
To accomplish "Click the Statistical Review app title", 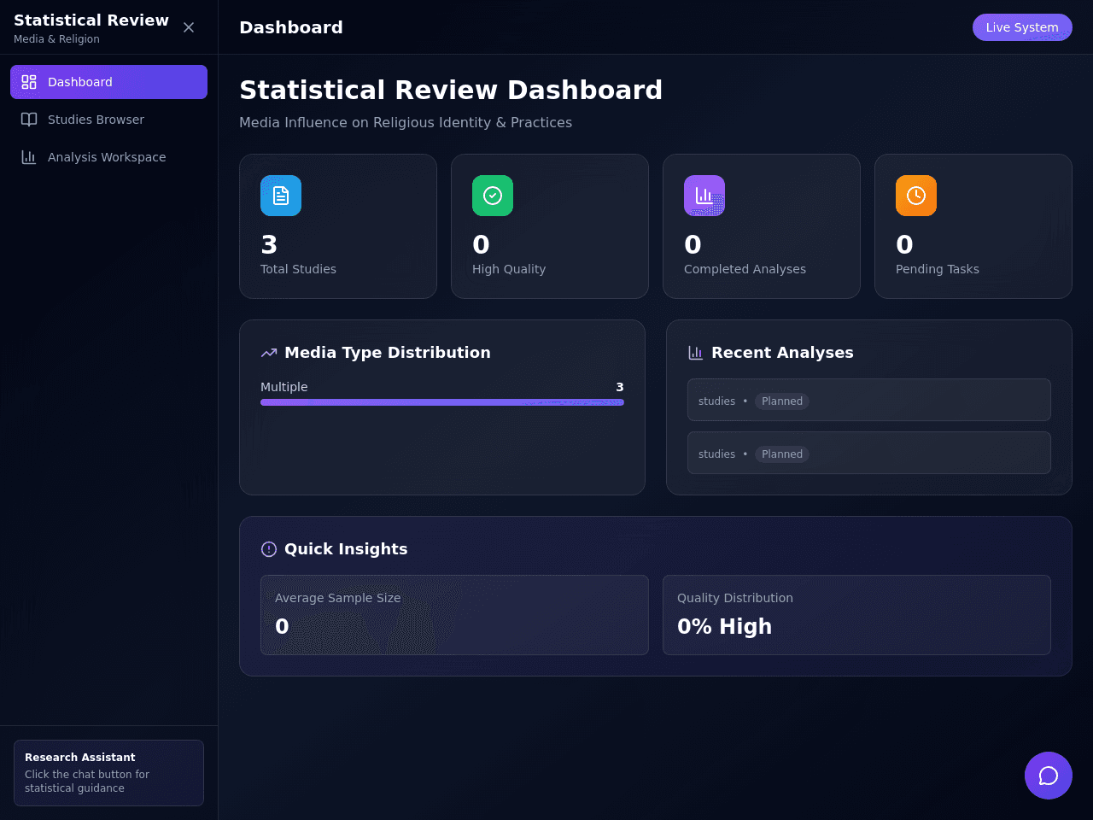I will 91,20.
